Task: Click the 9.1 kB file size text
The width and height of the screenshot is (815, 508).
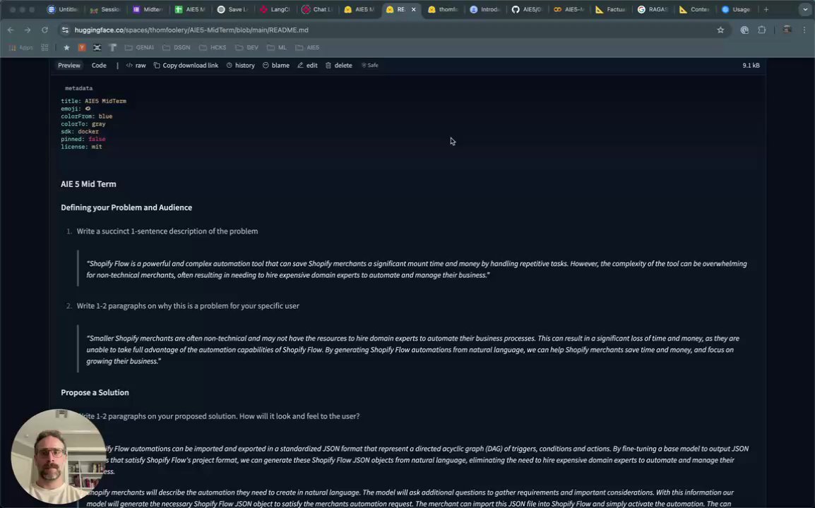Action: coord(751,66)
